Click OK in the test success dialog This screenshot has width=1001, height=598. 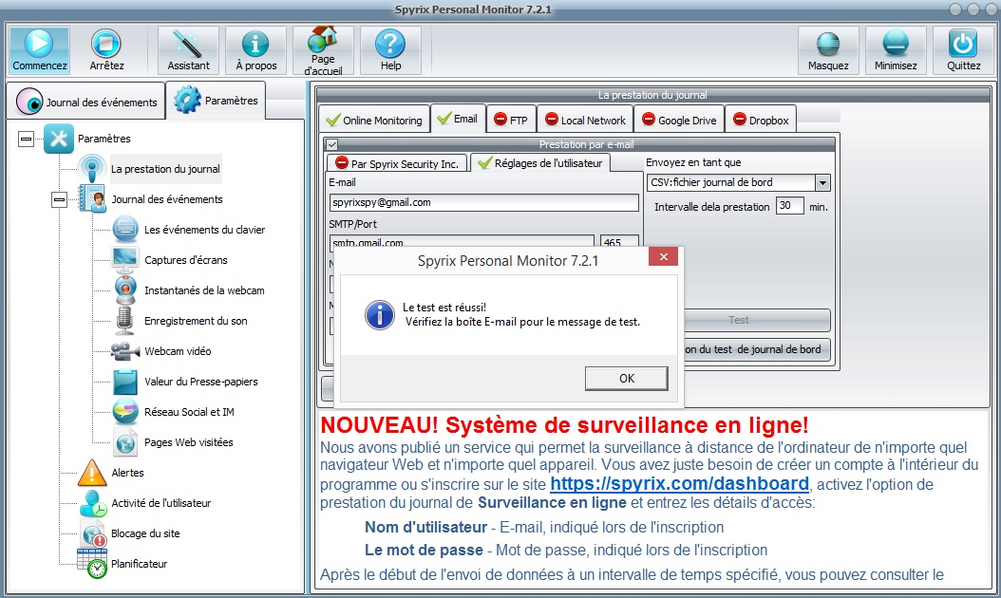pyautogui.click(x=626, y=379)
